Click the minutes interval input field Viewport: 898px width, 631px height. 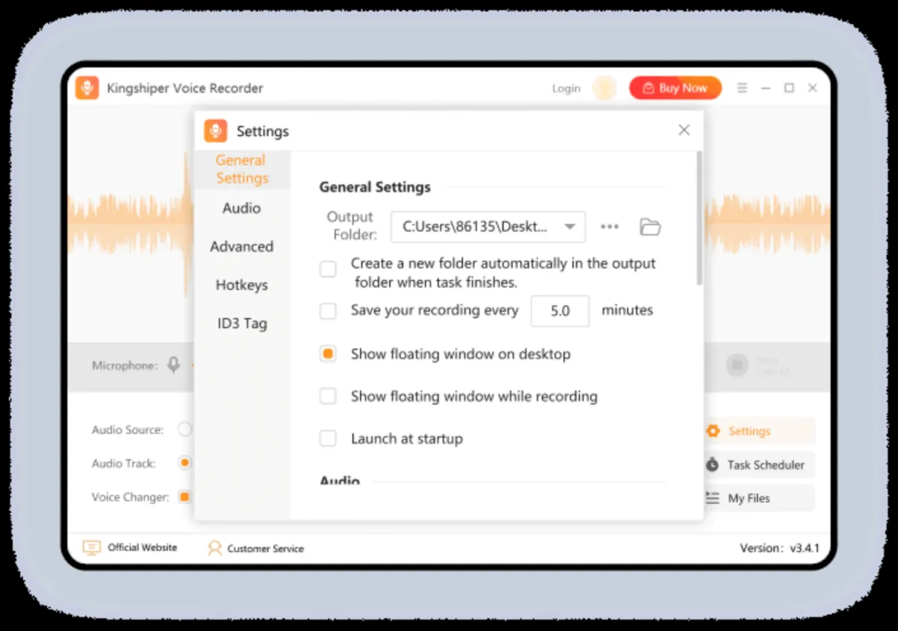tap(560, 311)
